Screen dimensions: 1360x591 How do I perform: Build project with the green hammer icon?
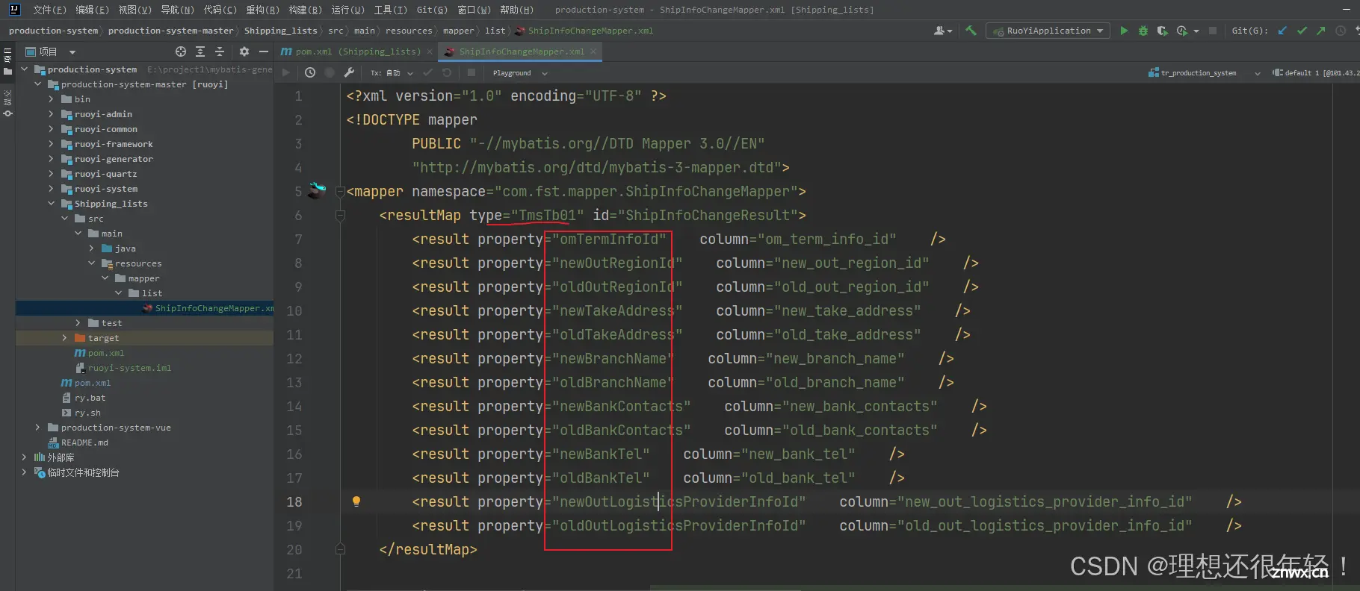[971, 31]
